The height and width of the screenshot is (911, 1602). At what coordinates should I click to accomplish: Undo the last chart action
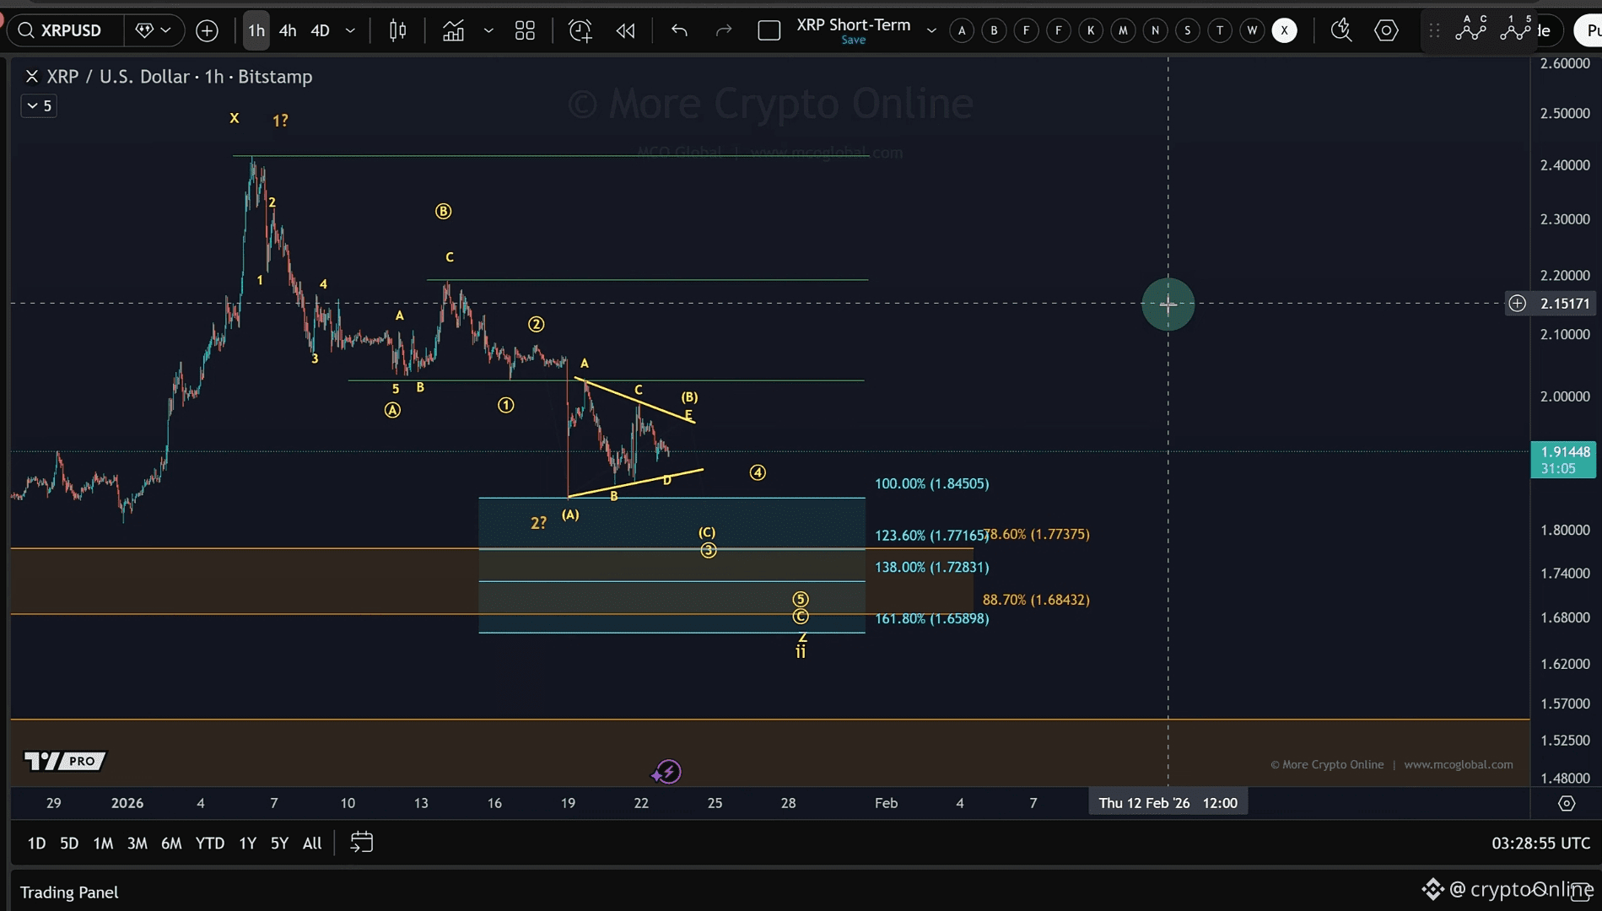pyautogui.click(x=679, y=31)
